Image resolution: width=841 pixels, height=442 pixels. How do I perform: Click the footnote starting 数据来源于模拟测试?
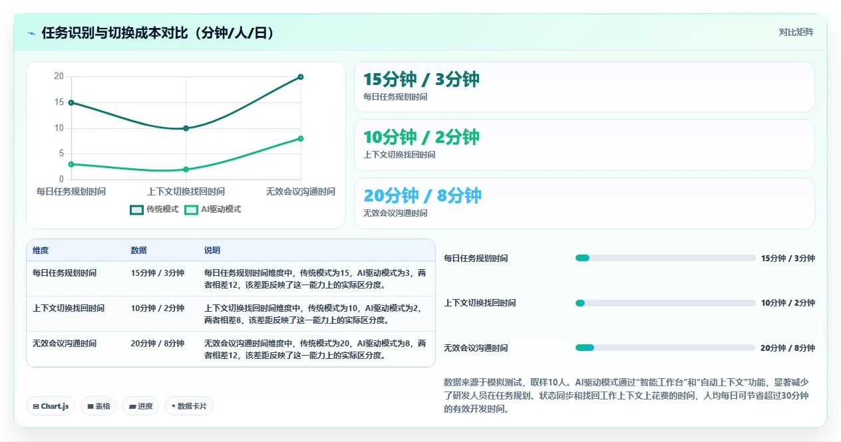click(x=627, y=395)
